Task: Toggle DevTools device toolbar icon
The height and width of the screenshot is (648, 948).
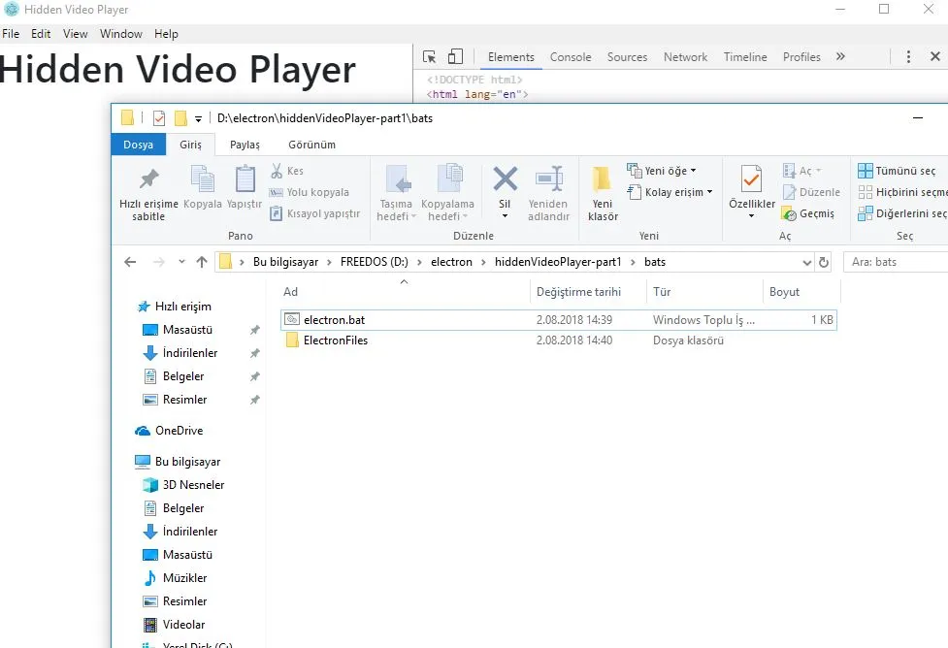Action: click(x=455, y=57)
